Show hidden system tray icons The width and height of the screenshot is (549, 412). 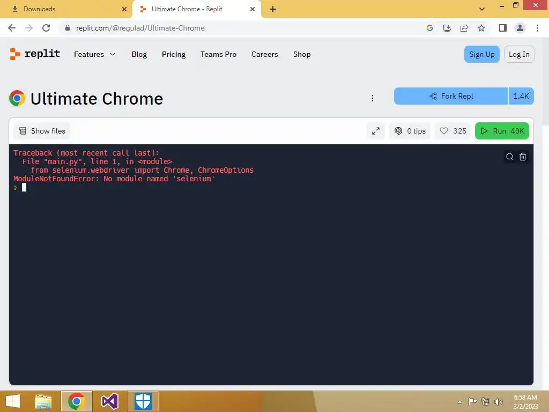click(459, 401)
